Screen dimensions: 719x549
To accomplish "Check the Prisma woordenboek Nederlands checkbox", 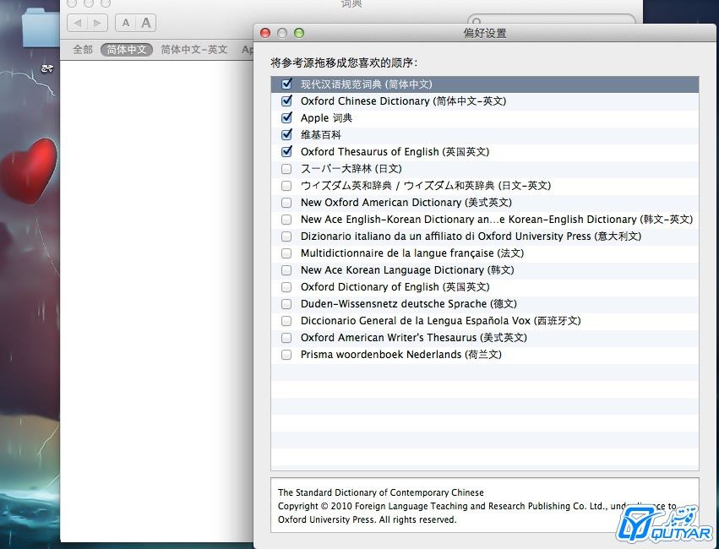I will tap(286, 355).
